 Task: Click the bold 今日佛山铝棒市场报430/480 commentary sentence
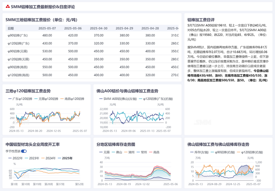[x=228, y=76]
